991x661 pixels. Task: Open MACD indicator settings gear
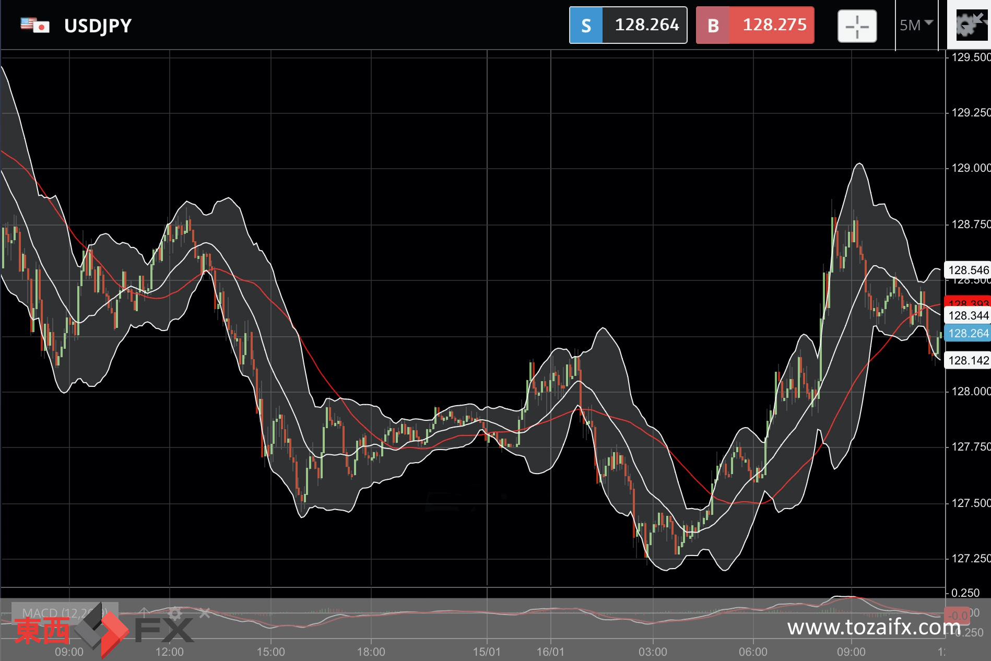(175, 613)
